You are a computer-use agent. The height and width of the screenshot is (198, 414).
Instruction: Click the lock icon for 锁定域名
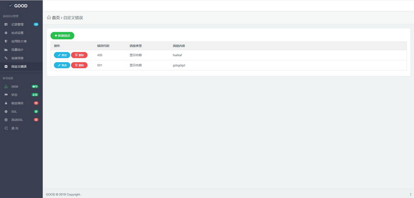pos(6,103)
